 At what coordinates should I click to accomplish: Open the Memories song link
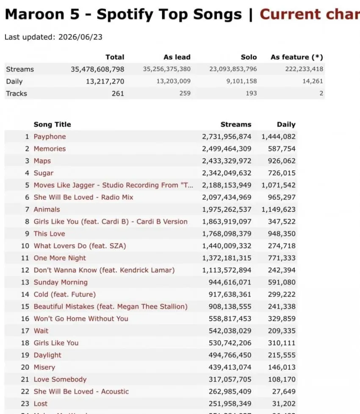(x=50, y=149)
